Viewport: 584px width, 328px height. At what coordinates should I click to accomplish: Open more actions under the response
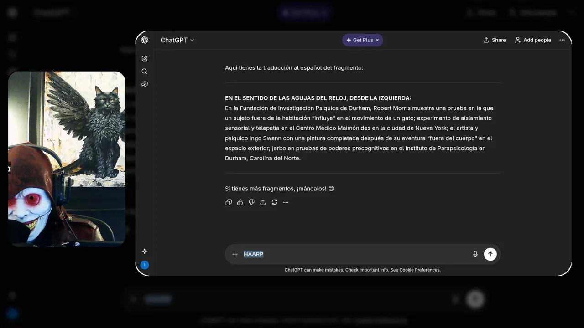pyautogui.click(x=286, y=202)
